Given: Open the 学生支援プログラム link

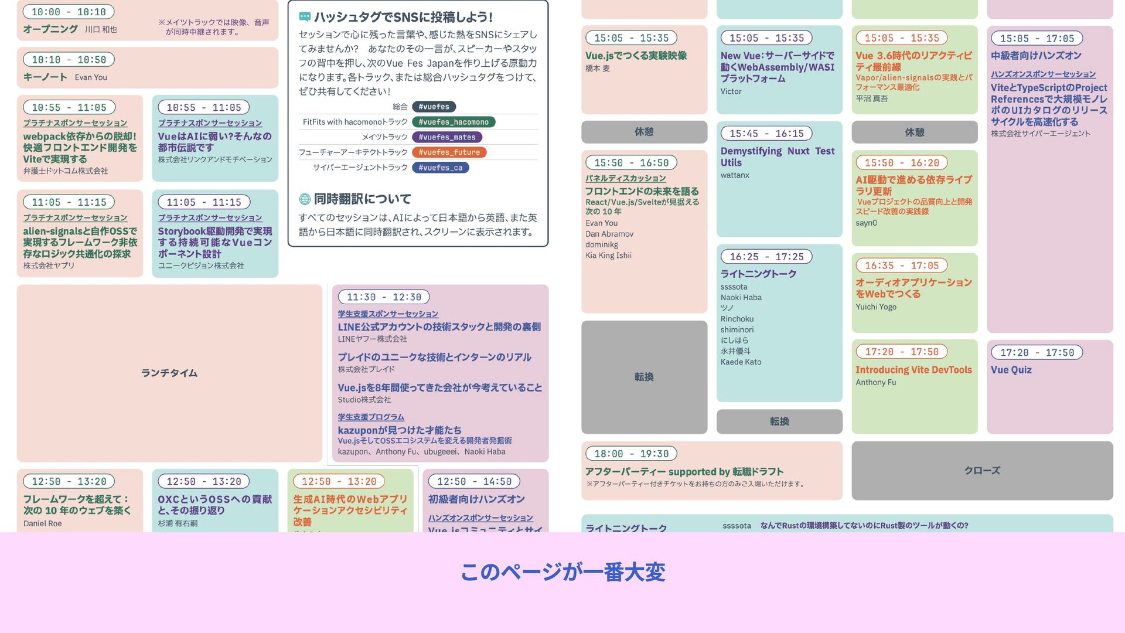Looking at the screenshot, I should click(x=371, y=417).
